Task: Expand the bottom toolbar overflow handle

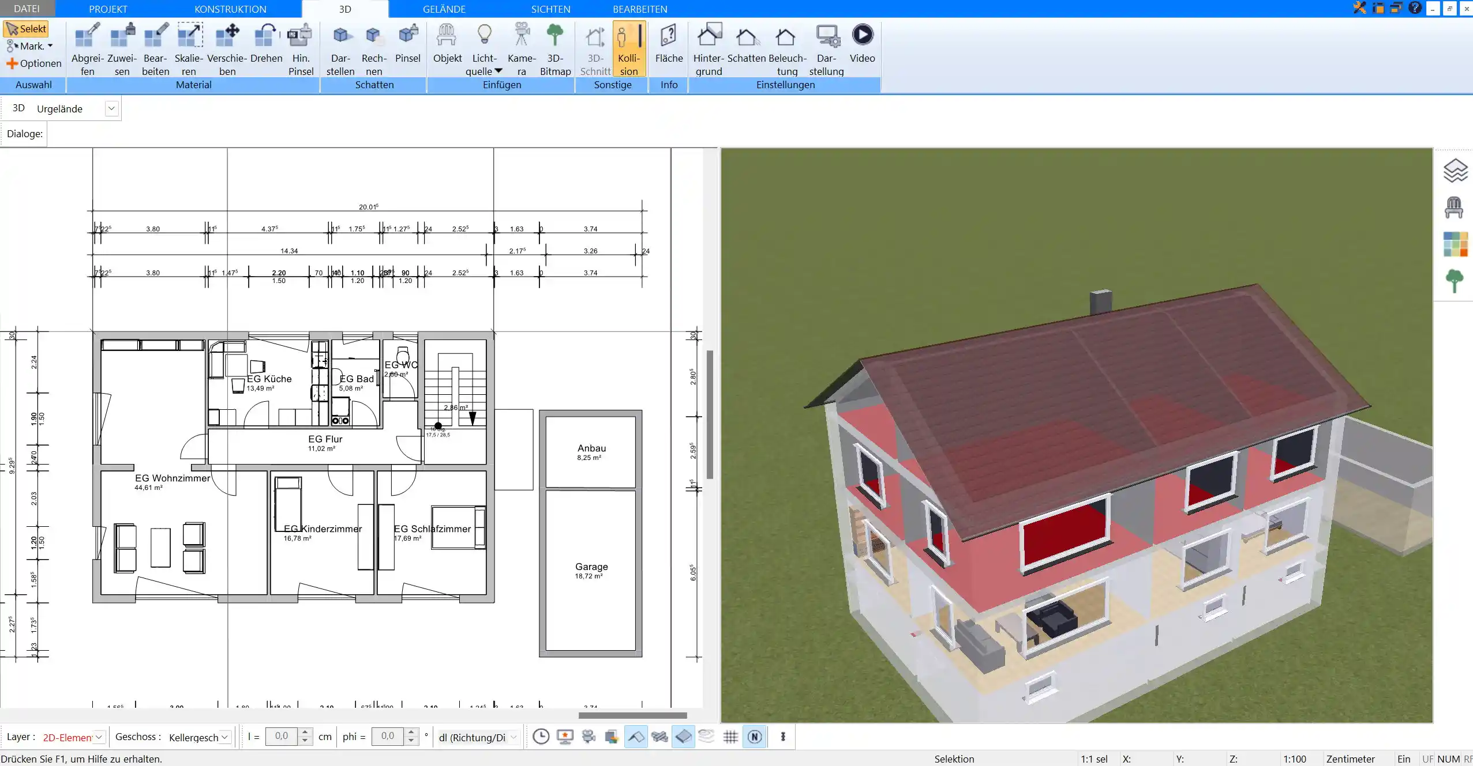Action: (783, 737)
